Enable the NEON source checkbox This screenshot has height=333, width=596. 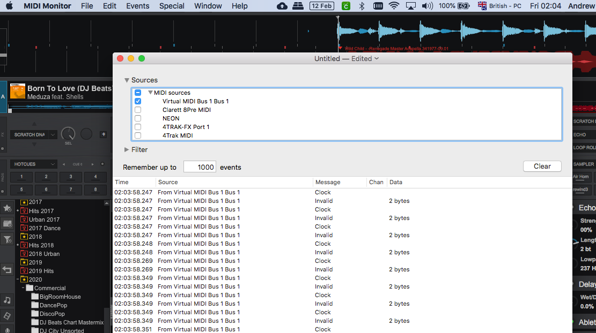pos(138,118)
